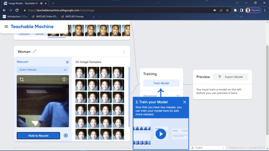Click the Woman samples panel scrollbar
This screenshot has width=269, height=151.
click(x=129, y=97)
